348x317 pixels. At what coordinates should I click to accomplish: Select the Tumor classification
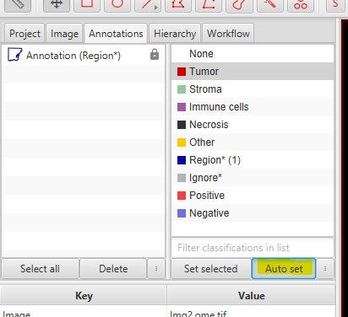pos(253,72)
